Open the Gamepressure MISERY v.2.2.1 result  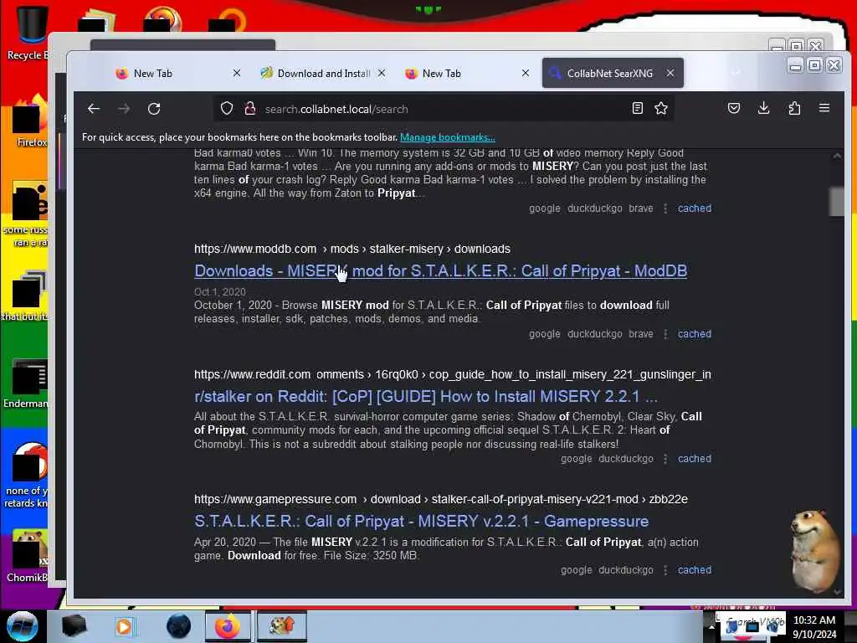tap(422, 521)
